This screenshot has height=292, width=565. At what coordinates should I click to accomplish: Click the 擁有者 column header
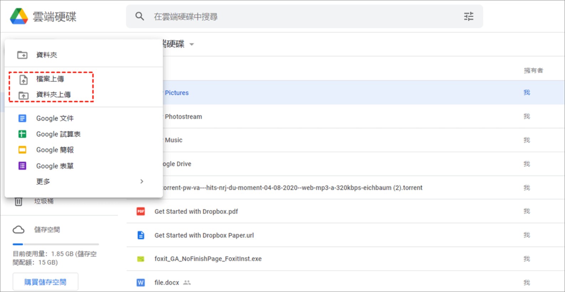point(533,71)
